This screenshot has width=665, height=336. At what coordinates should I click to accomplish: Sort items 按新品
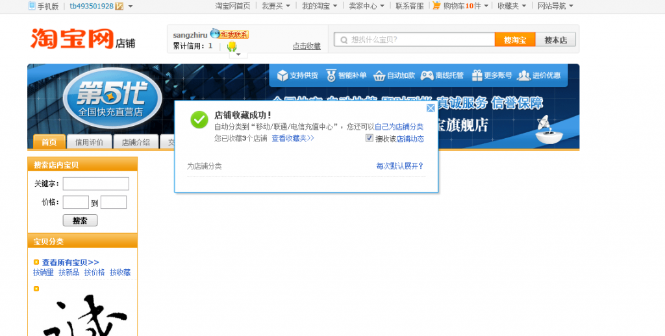69,272
